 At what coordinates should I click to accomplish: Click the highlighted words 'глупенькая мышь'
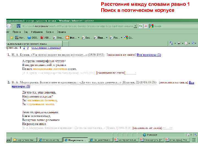pos(41,104)
